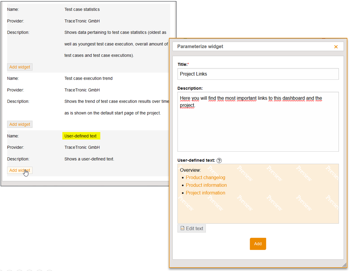Image resolution: width=350 pixels, height=271 pixels.
Task: Select the Title input containing Project Links
Action: 258,74
